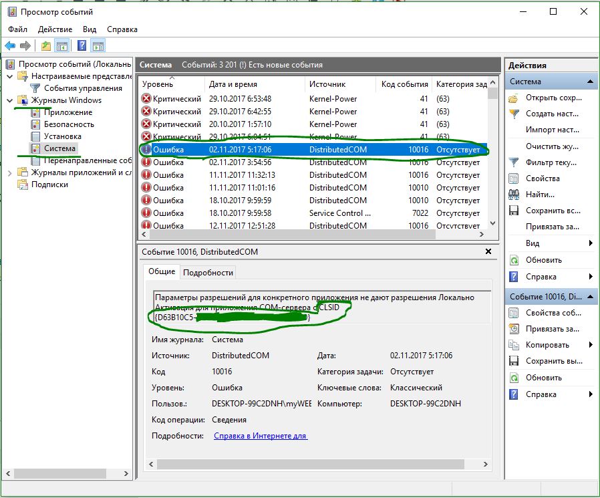Select the Перенаправленные события tree item

[88, 161]
